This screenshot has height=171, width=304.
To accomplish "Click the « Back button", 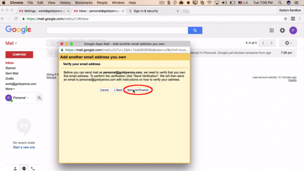I will pyautogui.click(x=118, y=90).
